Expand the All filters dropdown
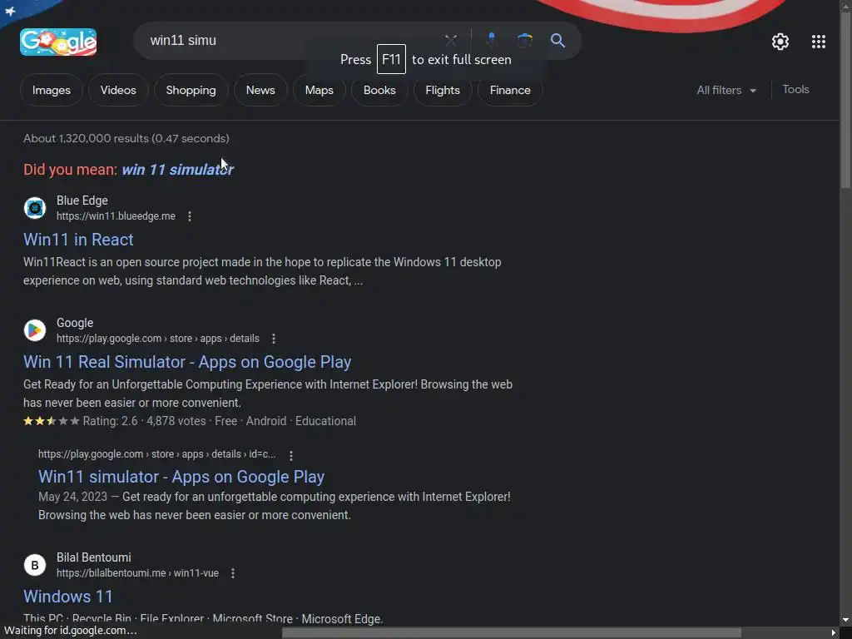The width and height of the screenshot is (852, 639). pyautogui.click(x=726, y=90)
